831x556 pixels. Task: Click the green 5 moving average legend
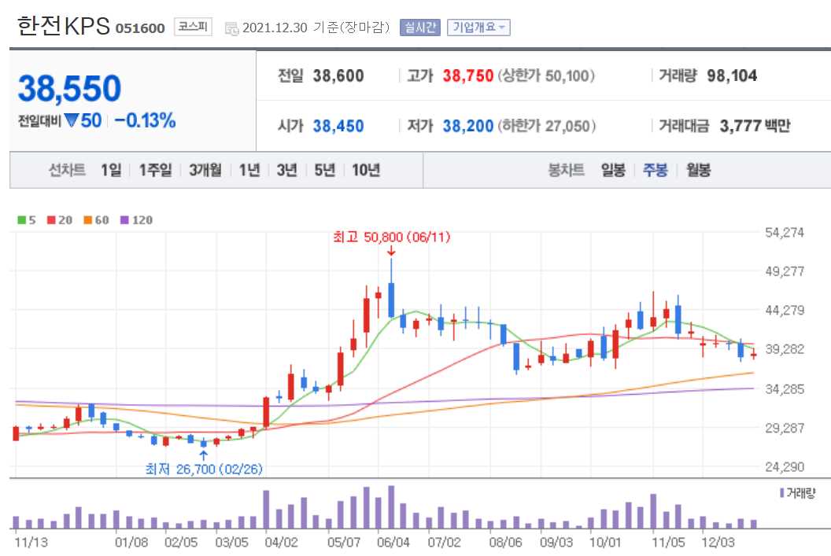27,219
